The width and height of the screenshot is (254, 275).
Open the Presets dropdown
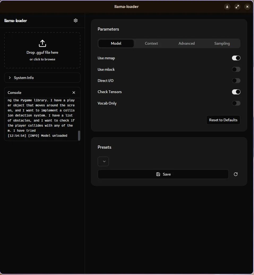[103, 161]
